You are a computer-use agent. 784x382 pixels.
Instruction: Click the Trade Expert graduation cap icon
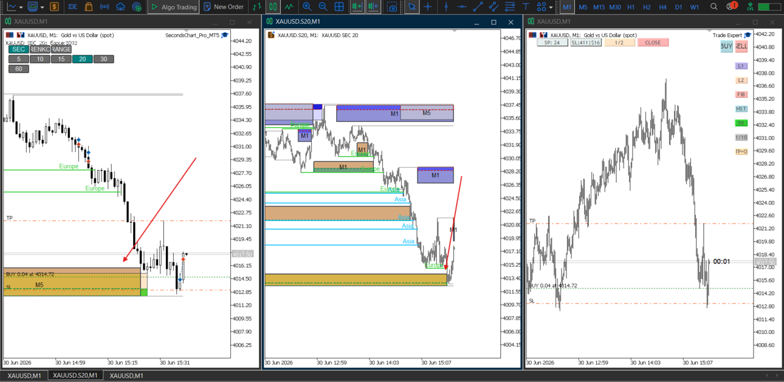(748, 35)
